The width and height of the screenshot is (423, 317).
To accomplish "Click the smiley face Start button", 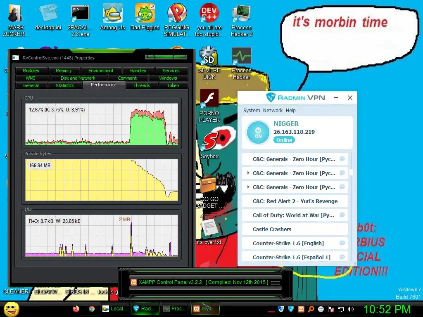I will (11, 309).
